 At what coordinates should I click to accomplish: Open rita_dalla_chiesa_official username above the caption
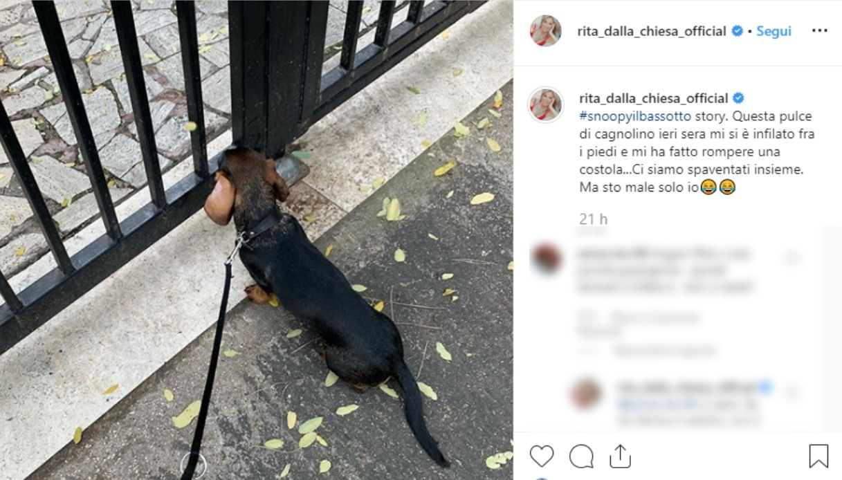tap(652, 98)
